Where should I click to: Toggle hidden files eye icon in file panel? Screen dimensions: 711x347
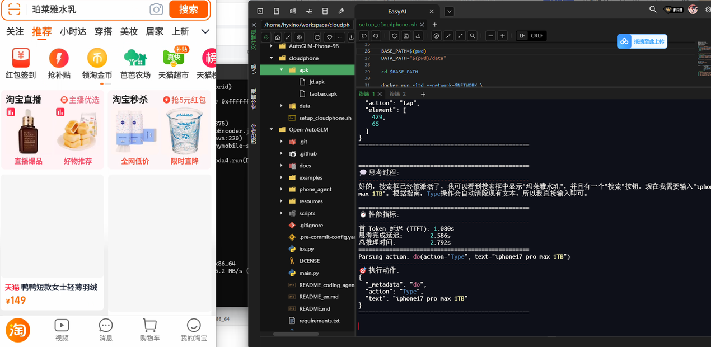pyautogui.click(x=299, y=37)
